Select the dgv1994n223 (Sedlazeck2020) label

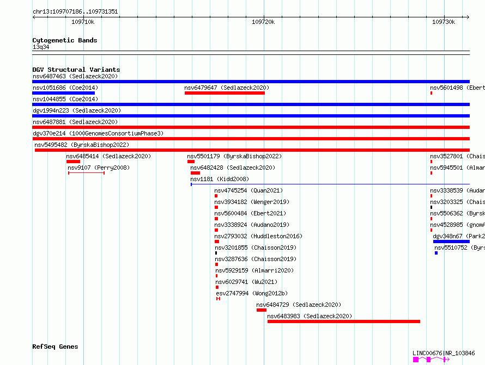[x=77, y=110]
